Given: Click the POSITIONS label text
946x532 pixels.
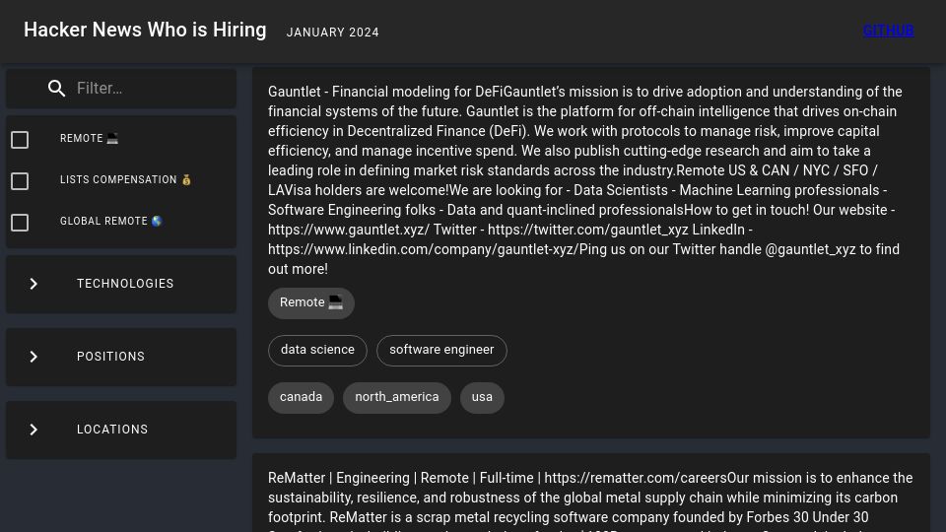Looking at the screenshot, I should [110, 357].
